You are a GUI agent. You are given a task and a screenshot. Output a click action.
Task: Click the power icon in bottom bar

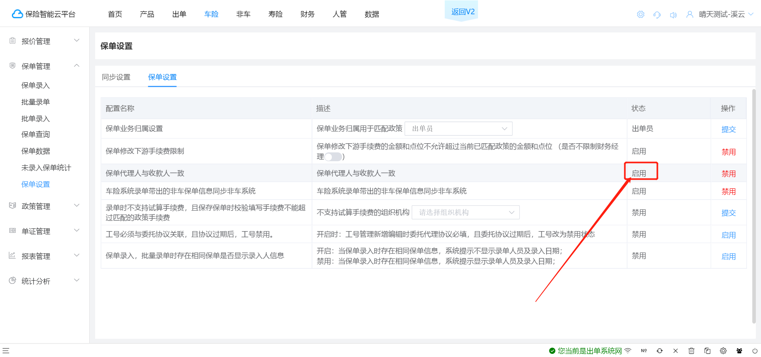755,351
